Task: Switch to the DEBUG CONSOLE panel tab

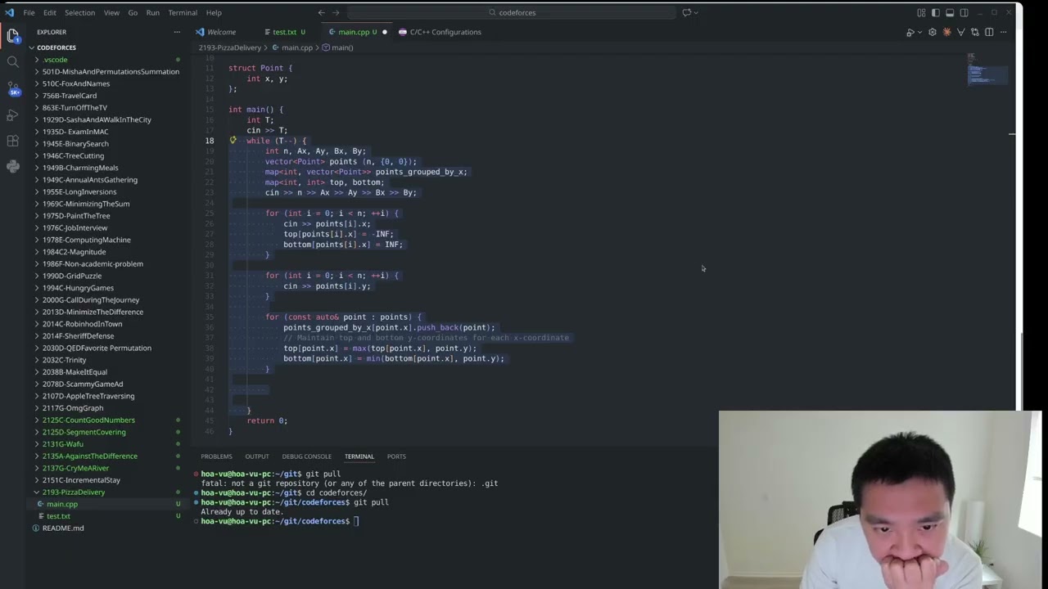Action: coord(307,456)
